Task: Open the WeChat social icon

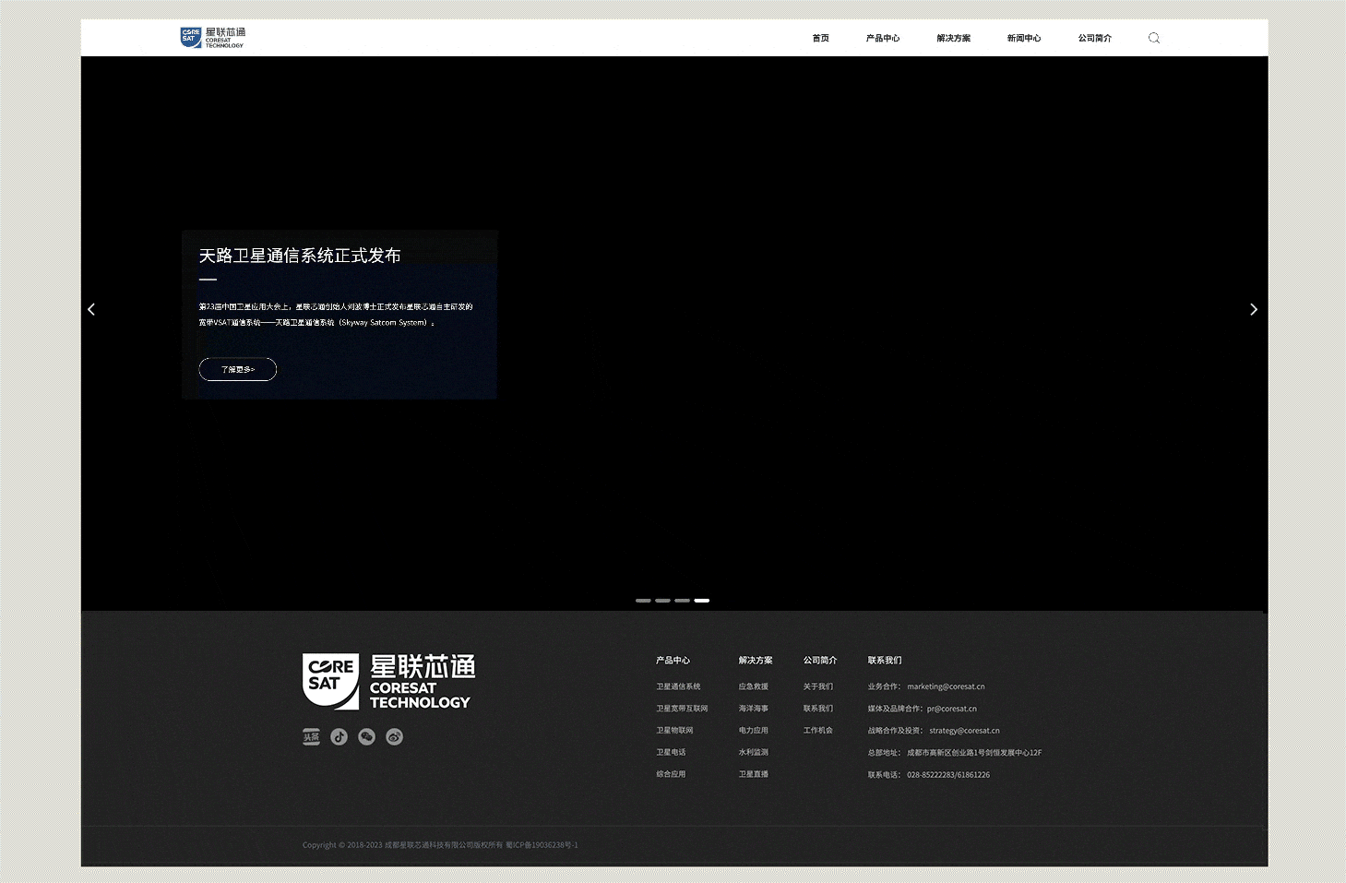Action: (x=367, y=736)
